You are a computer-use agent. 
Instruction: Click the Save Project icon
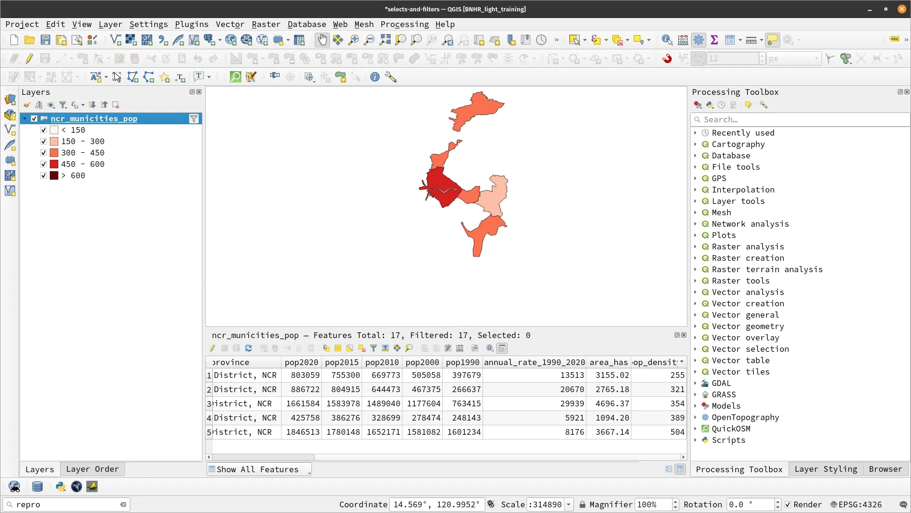(46, 40)
